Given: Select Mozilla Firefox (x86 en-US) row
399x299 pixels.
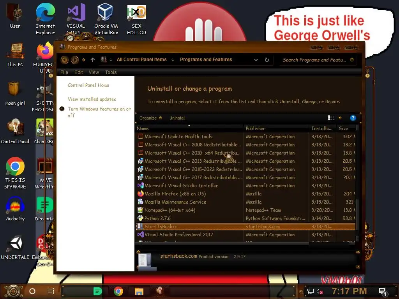Looking at the screenshot, I should click(x=246, y=194).
